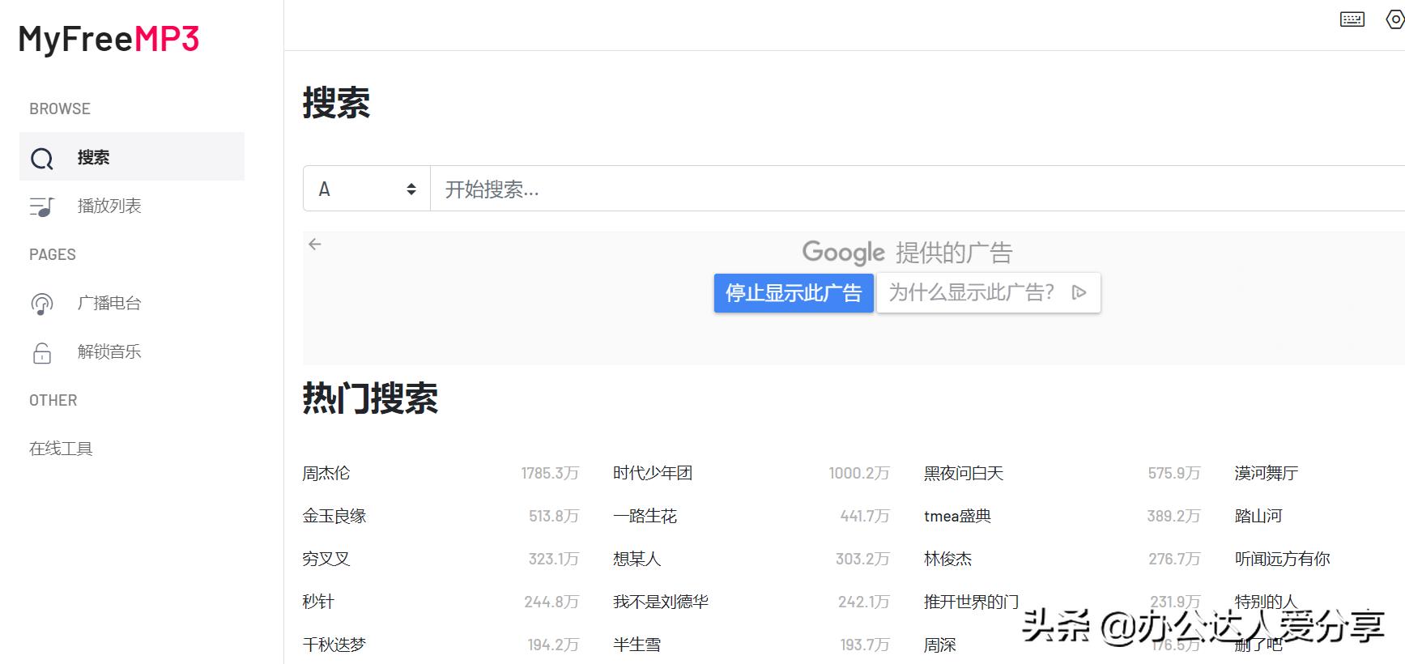The width and height of the screenshot is (1405, 664).
Task: Click the 276.7万 count beside 林俊杰
Action: point(1174,559)
